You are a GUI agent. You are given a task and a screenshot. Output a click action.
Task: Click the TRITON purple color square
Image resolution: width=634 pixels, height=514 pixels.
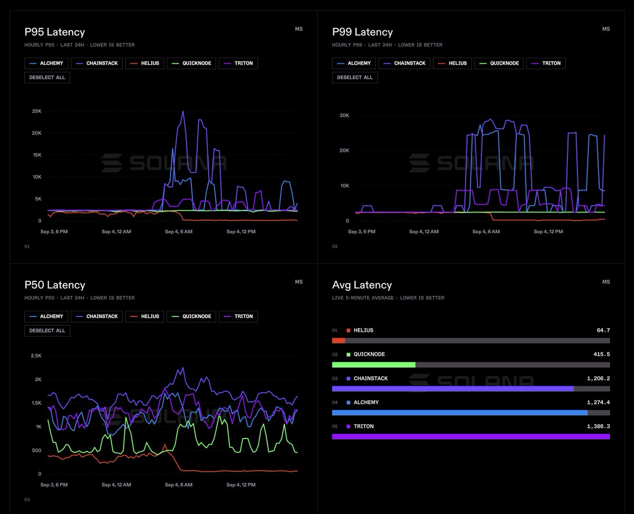349,426
